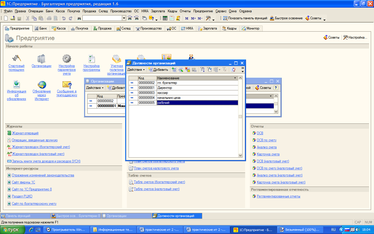Click the New document toolbar icon
The width and height of the screenshot is (374, 234).
(6, 18)
